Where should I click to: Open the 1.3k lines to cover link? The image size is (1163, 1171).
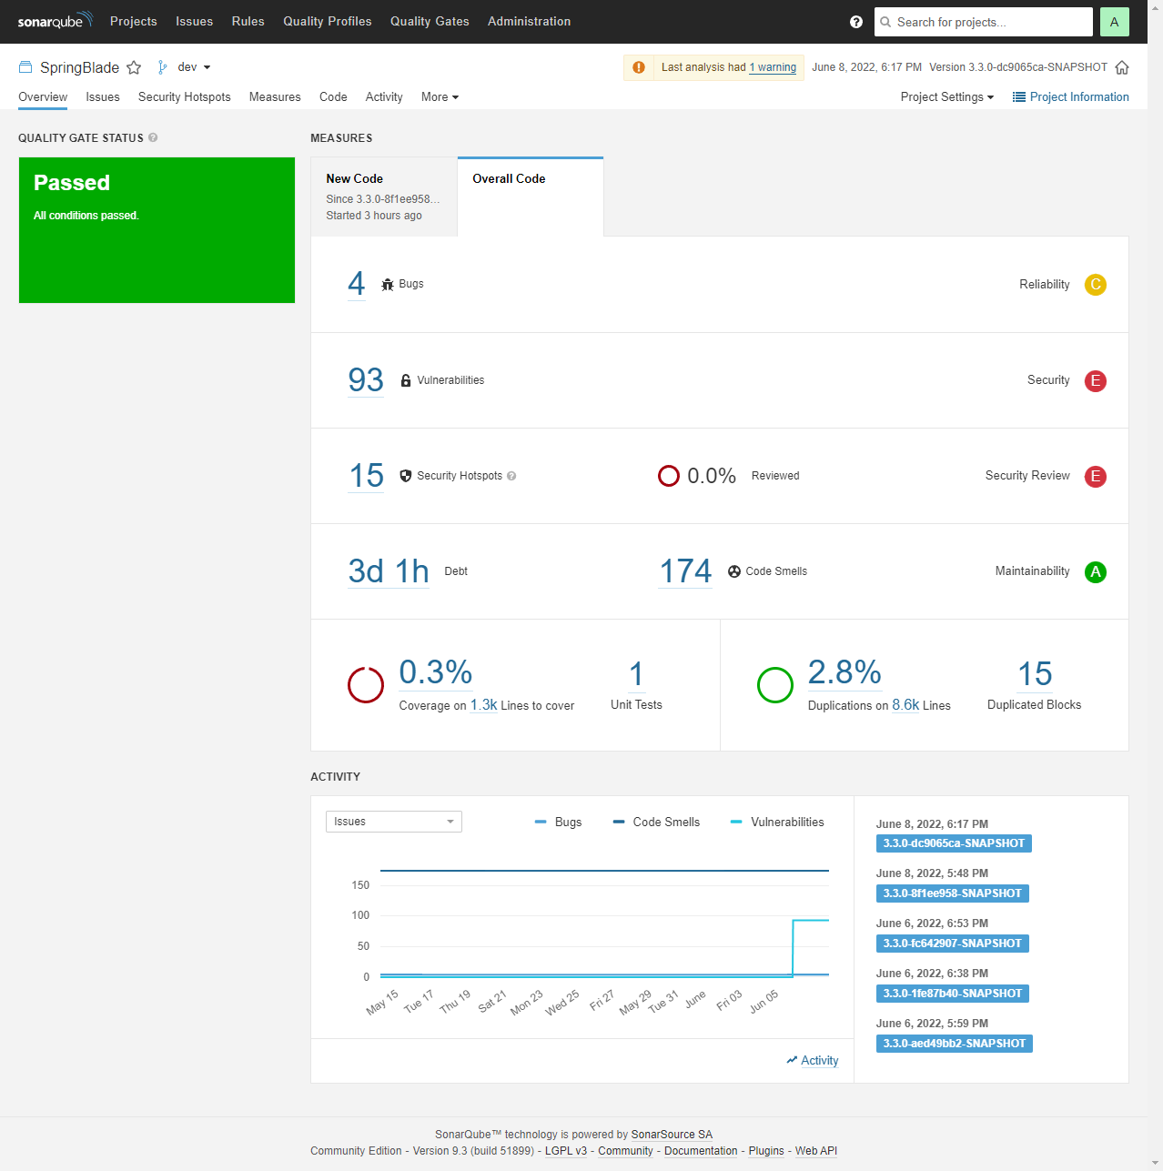[x=484, y=705]
